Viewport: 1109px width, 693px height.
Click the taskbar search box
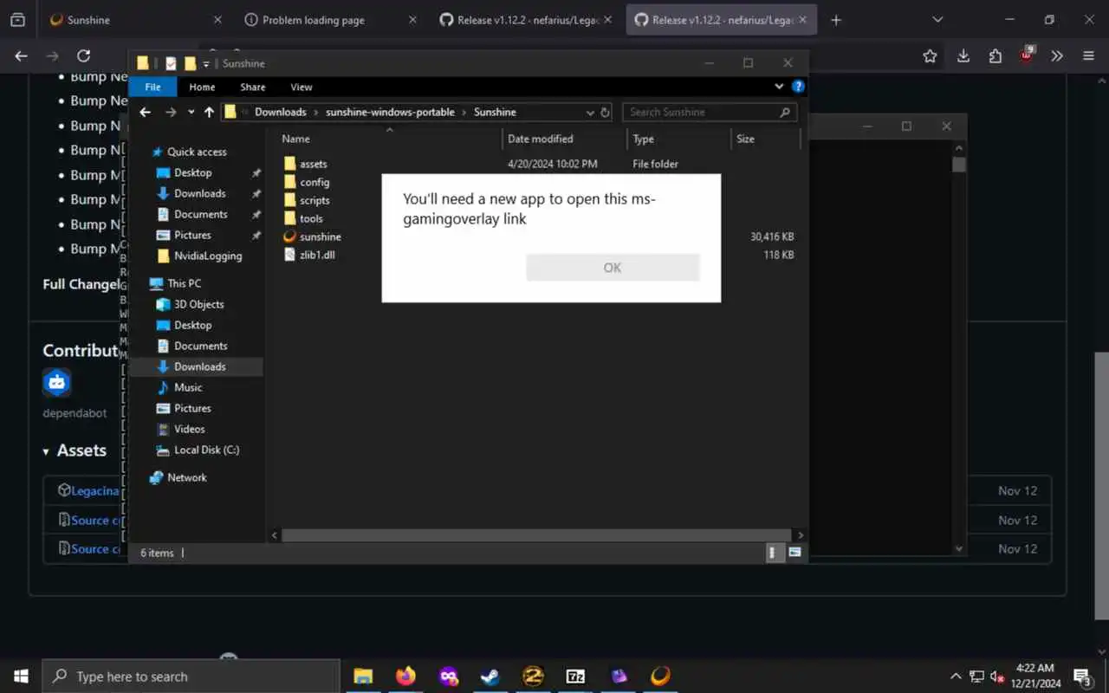pyautogui.click(x=191, y=677)
